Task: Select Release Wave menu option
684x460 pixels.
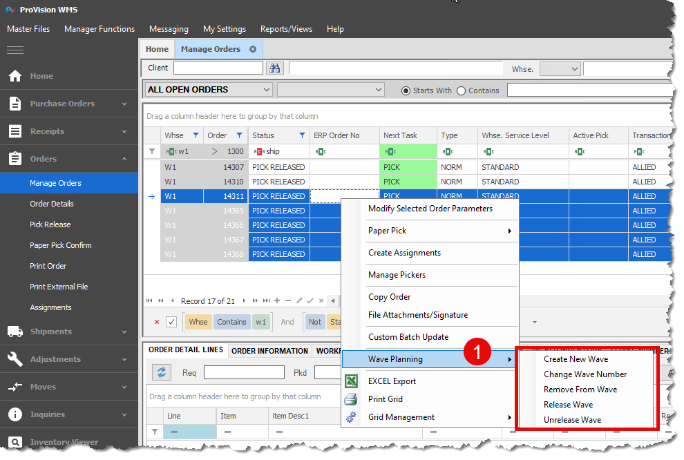Action: 568,405
